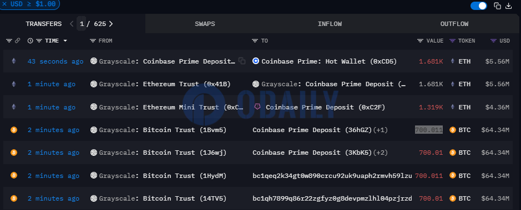Toggle the blue switch at top right
This screenshot has width=521, height=210.
pyautogui.click(x=479, y=6)
